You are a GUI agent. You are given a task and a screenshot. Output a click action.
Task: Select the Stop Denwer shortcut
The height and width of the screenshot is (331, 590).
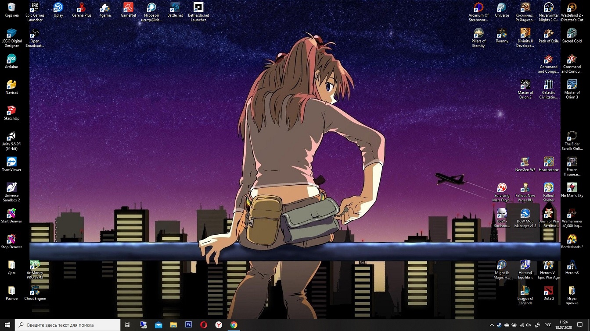click(11, 242)
